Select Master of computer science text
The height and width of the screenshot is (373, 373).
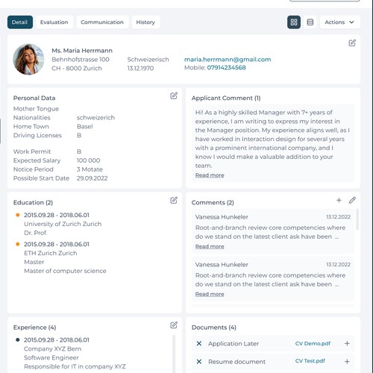[65, 271]
